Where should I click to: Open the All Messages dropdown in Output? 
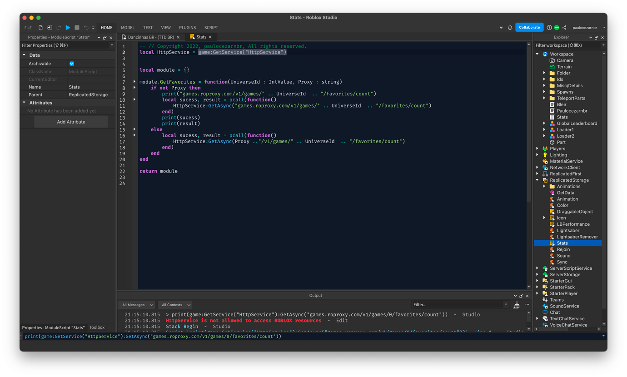click(136, 305)
